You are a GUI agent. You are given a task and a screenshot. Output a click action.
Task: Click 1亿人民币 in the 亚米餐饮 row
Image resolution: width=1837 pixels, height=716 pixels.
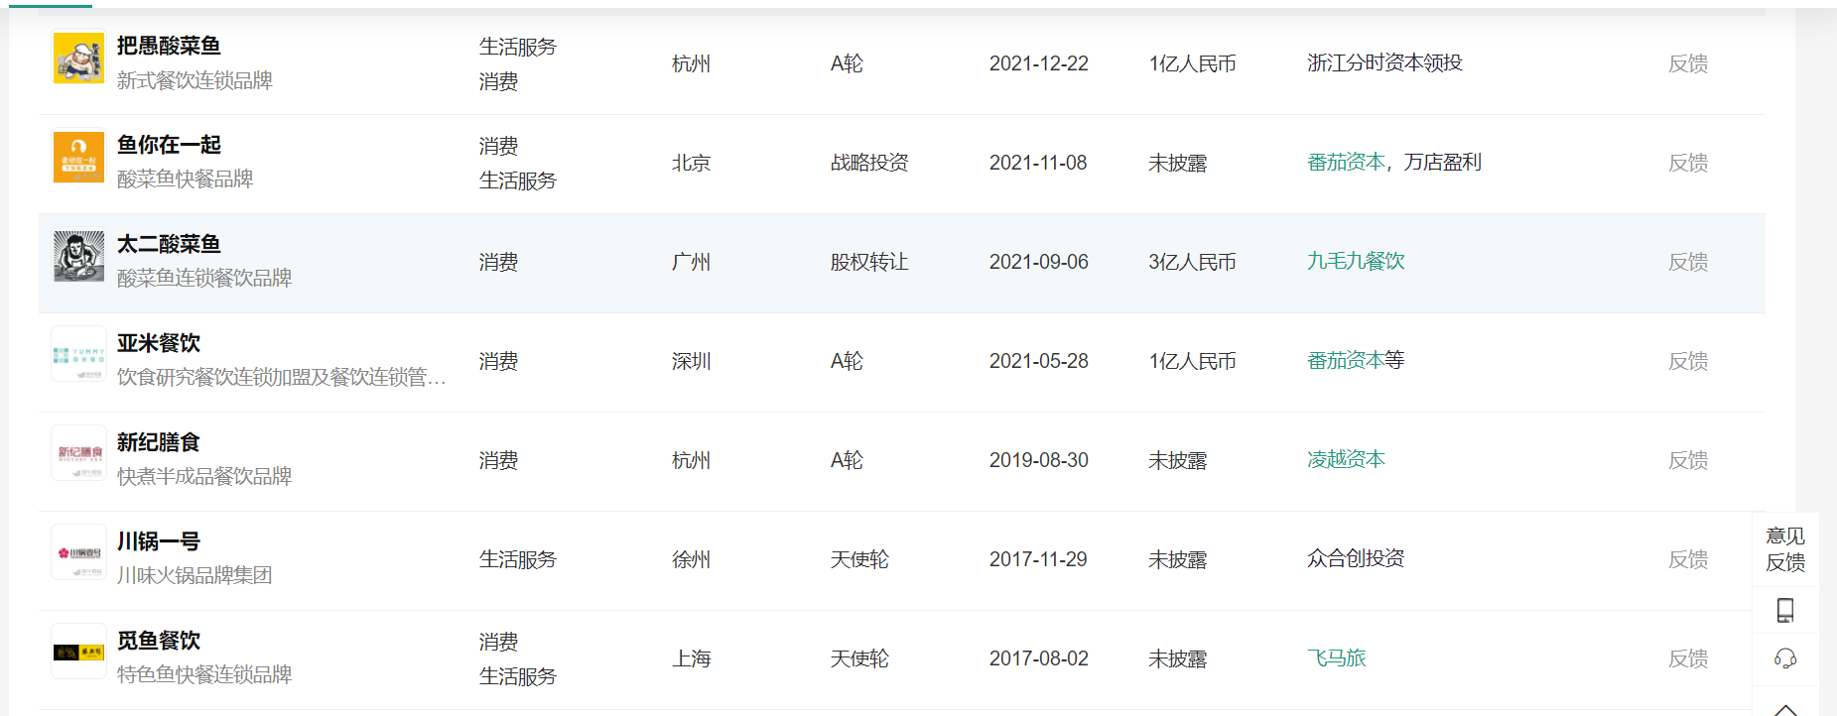pos(1192,361)
